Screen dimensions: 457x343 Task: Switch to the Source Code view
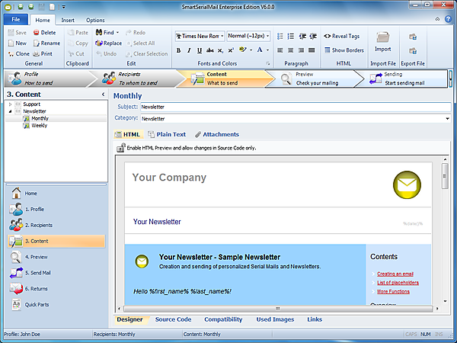(x=173, y=319)
